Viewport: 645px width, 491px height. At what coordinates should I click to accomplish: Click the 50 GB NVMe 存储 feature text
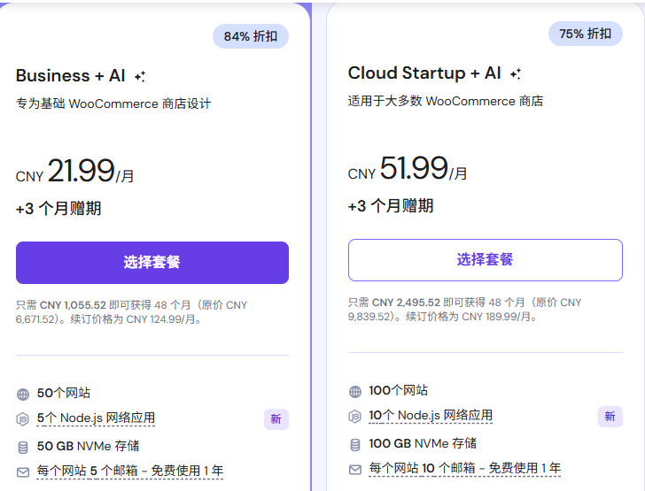88,446
